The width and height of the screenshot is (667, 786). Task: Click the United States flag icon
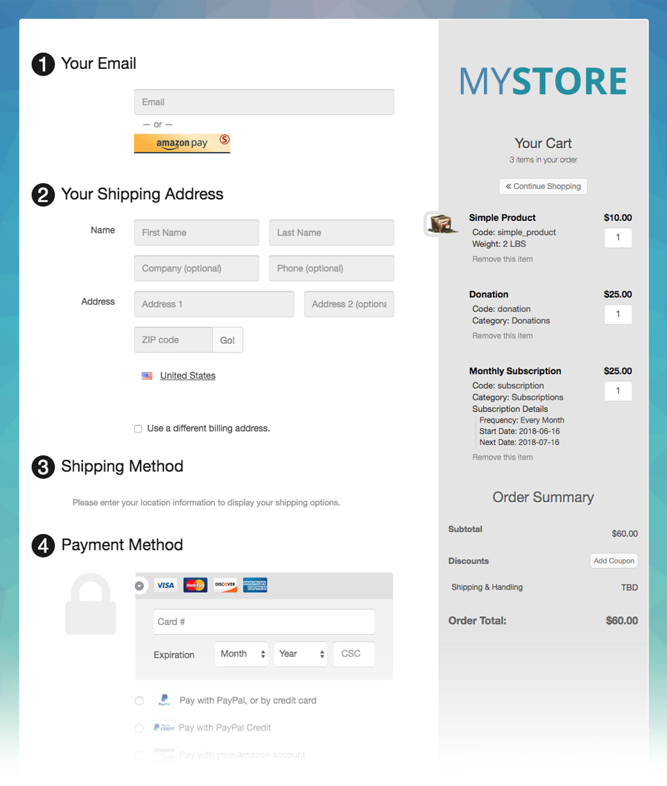(147, 376)
